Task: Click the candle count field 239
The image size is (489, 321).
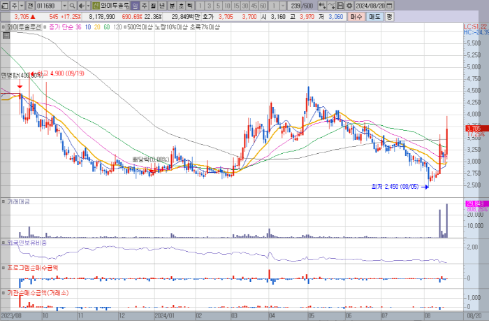Action: (295, 6)
